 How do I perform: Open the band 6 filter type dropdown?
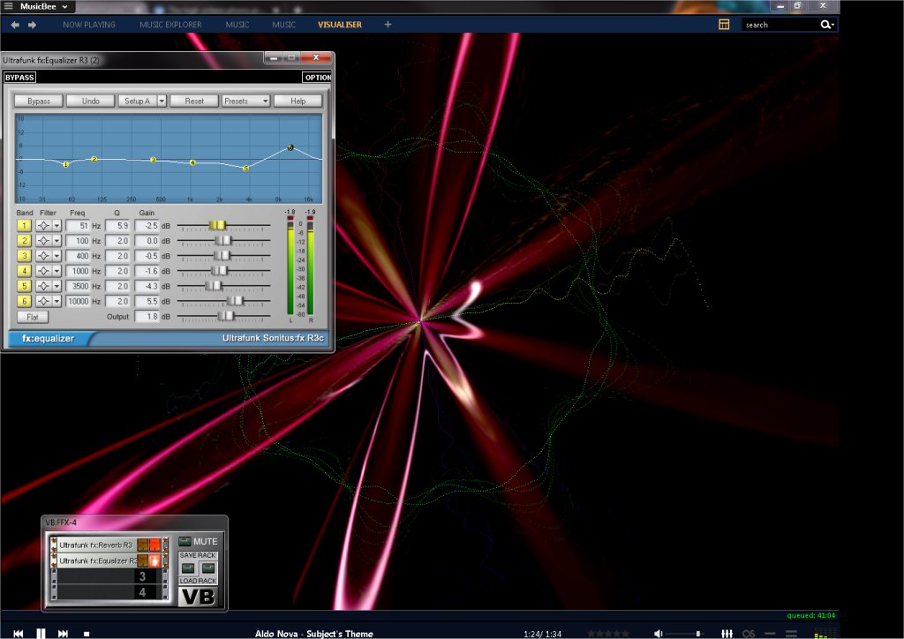pos(57,301)
